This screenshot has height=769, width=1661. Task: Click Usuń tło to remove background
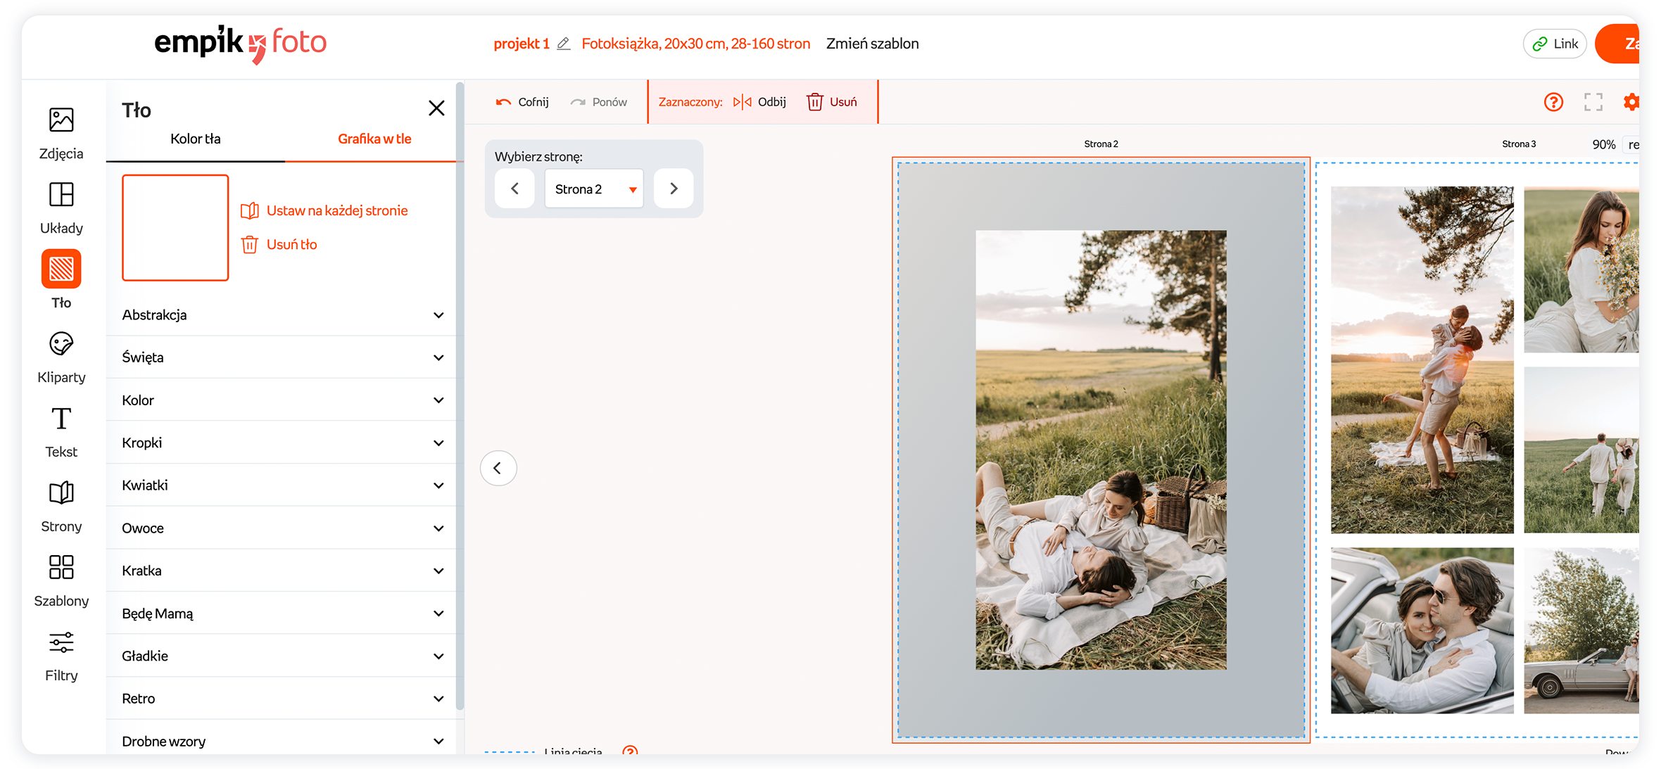(291, 244)
